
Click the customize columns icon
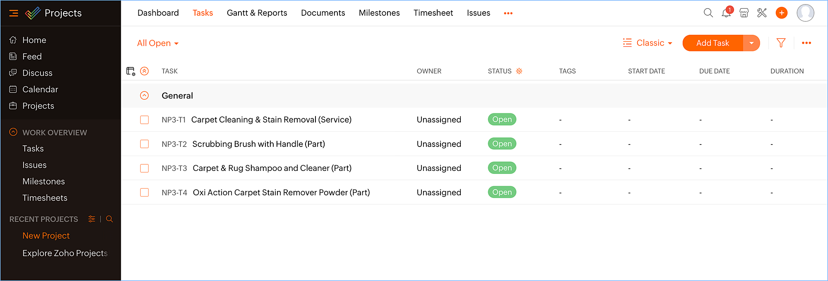(131, 71)
